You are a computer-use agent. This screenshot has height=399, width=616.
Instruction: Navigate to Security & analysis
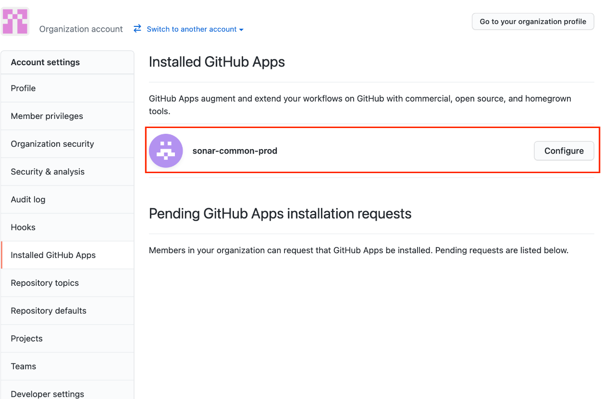pos(48,172)
